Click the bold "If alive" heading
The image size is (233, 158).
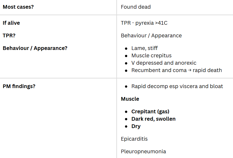[x=11, y=23]
